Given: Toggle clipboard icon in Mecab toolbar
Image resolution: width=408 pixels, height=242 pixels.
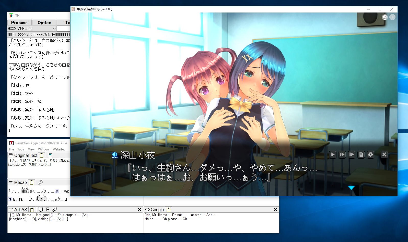Looking at the screenshot, I should click(x=32, y=182).
